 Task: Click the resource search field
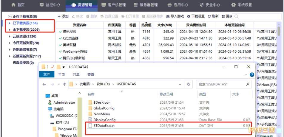click(x=257, y=16)
